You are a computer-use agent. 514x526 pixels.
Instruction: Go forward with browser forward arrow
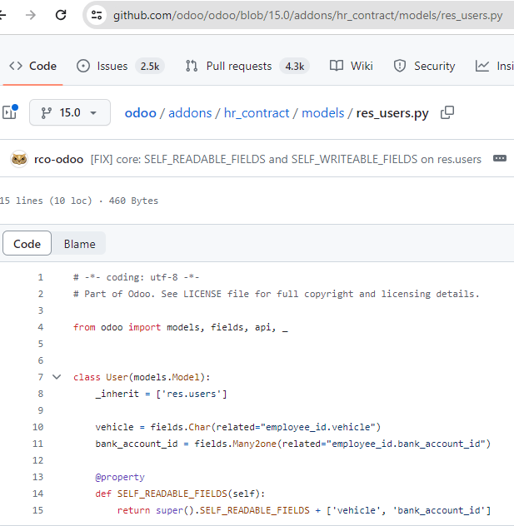coord(31,15)
